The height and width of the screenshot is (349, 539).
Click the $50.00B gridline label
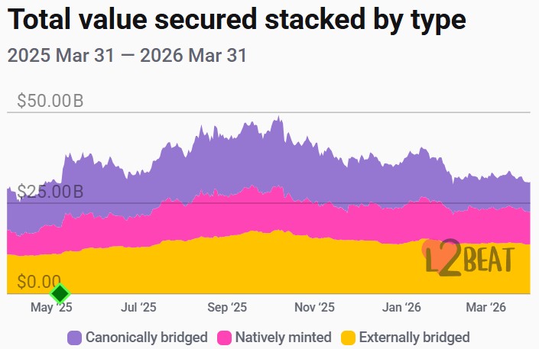point(50,101)
